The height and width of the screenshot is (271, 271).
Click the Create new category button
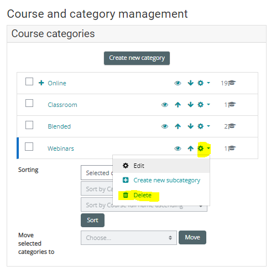(137, 58)
